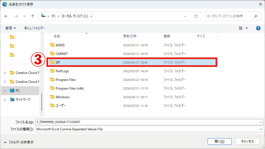
Task: Refresh the folder view
Action: pos(196,16)
